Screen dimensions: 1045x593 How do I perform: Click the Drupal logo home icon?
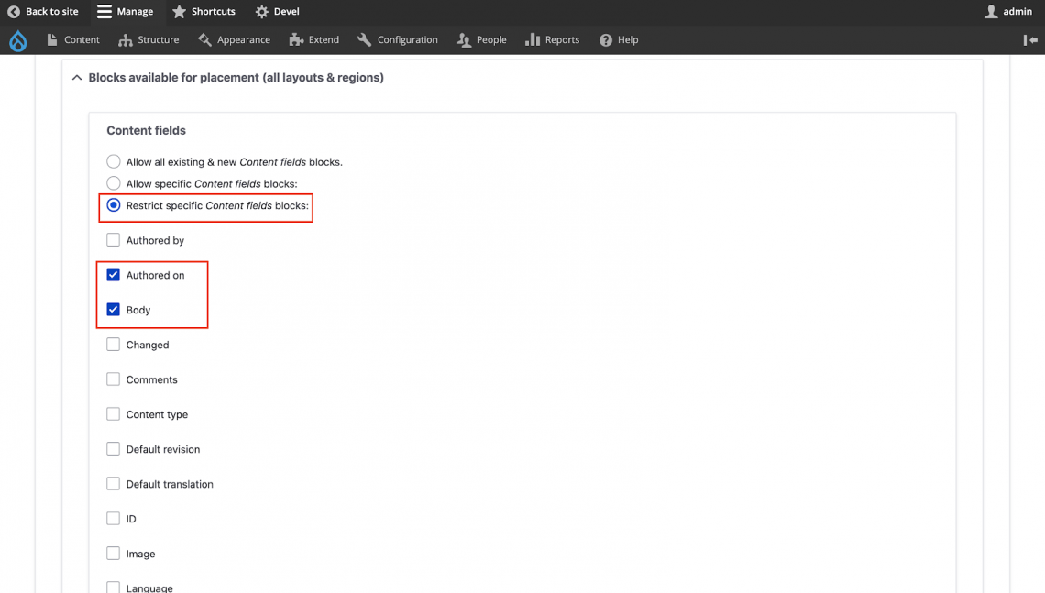(x=18, y=40)
